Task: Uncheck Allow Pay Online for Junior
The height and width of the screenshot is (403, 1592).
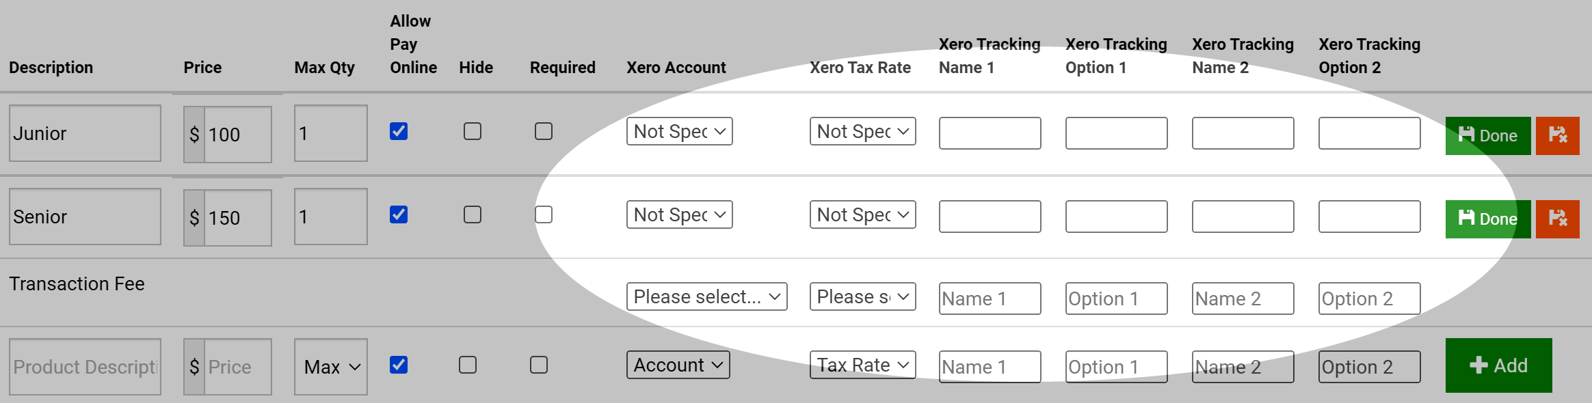Action: click(x=399, y=131)
